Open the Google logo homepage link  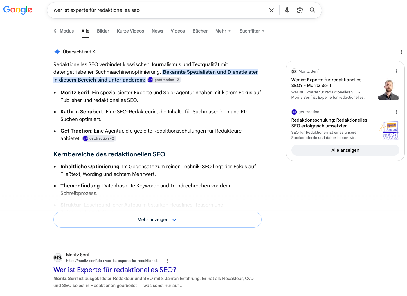(18, 10)
